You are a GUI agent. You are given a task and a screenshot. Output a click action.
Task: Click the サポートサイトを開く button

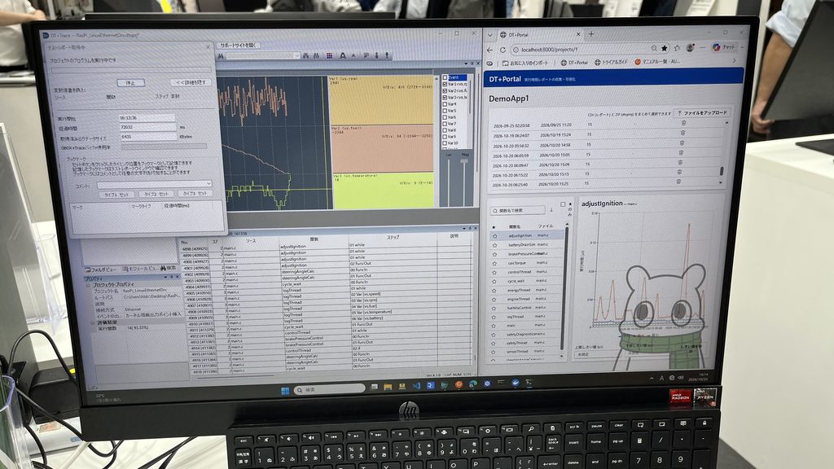[239, 46]
